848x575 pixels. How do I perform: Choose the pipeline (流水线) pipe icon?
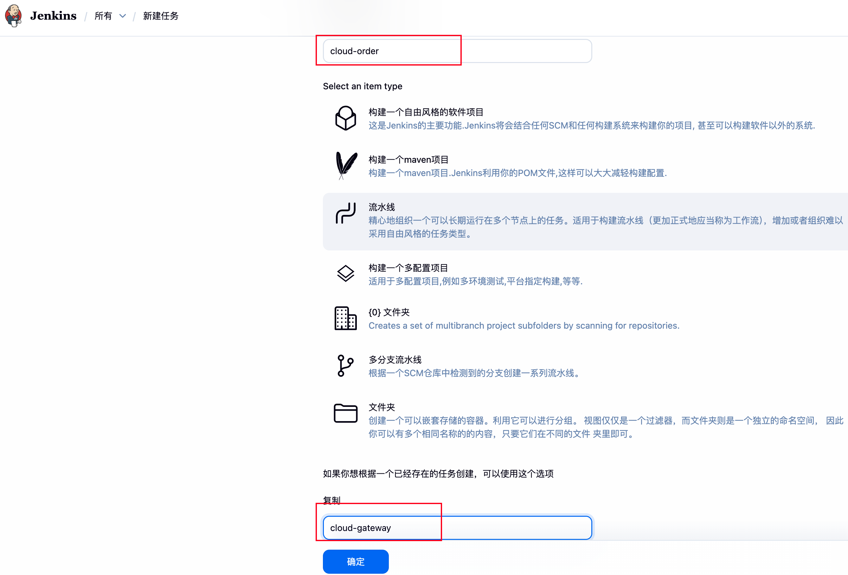pyautogui.click(x=345, y=213)
